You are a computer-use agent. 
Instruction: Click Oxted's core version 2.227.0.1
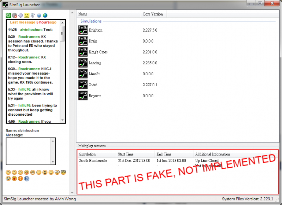click(x=150, y=85)
